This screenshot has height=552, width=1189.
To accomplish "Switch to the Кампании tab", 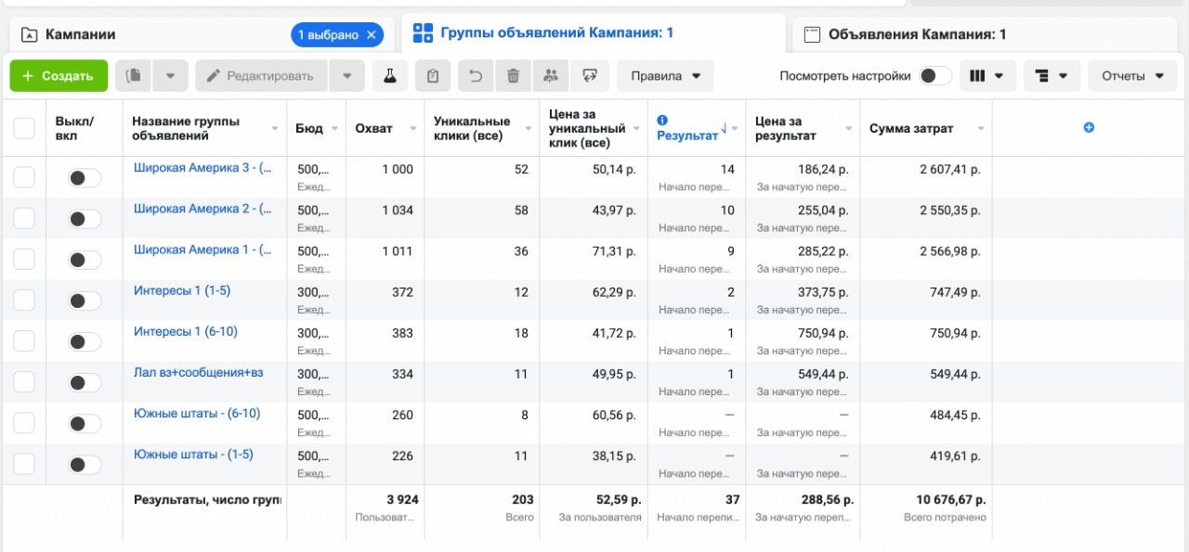I will pos(81,35).
